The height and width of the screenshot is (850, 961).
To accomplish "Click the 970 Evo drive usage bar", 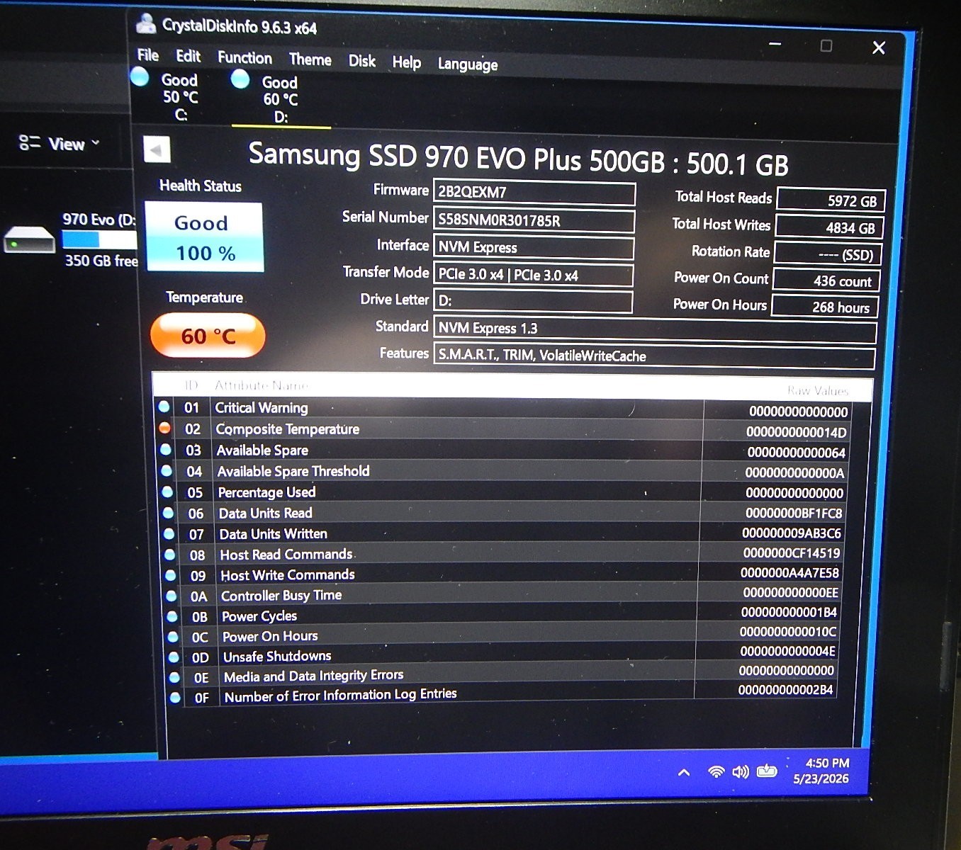I will [99, 240].
